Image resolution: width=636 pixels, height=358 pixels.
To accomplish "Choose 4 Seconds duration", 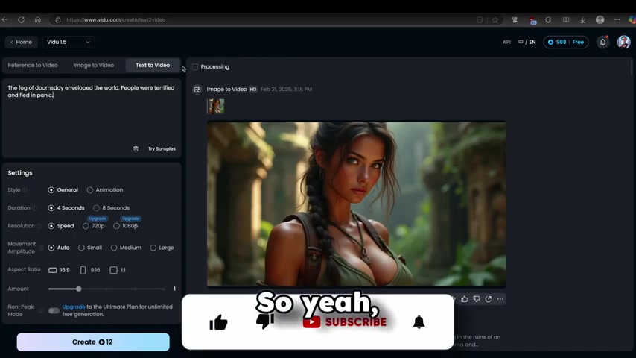I will click(66, 207).
